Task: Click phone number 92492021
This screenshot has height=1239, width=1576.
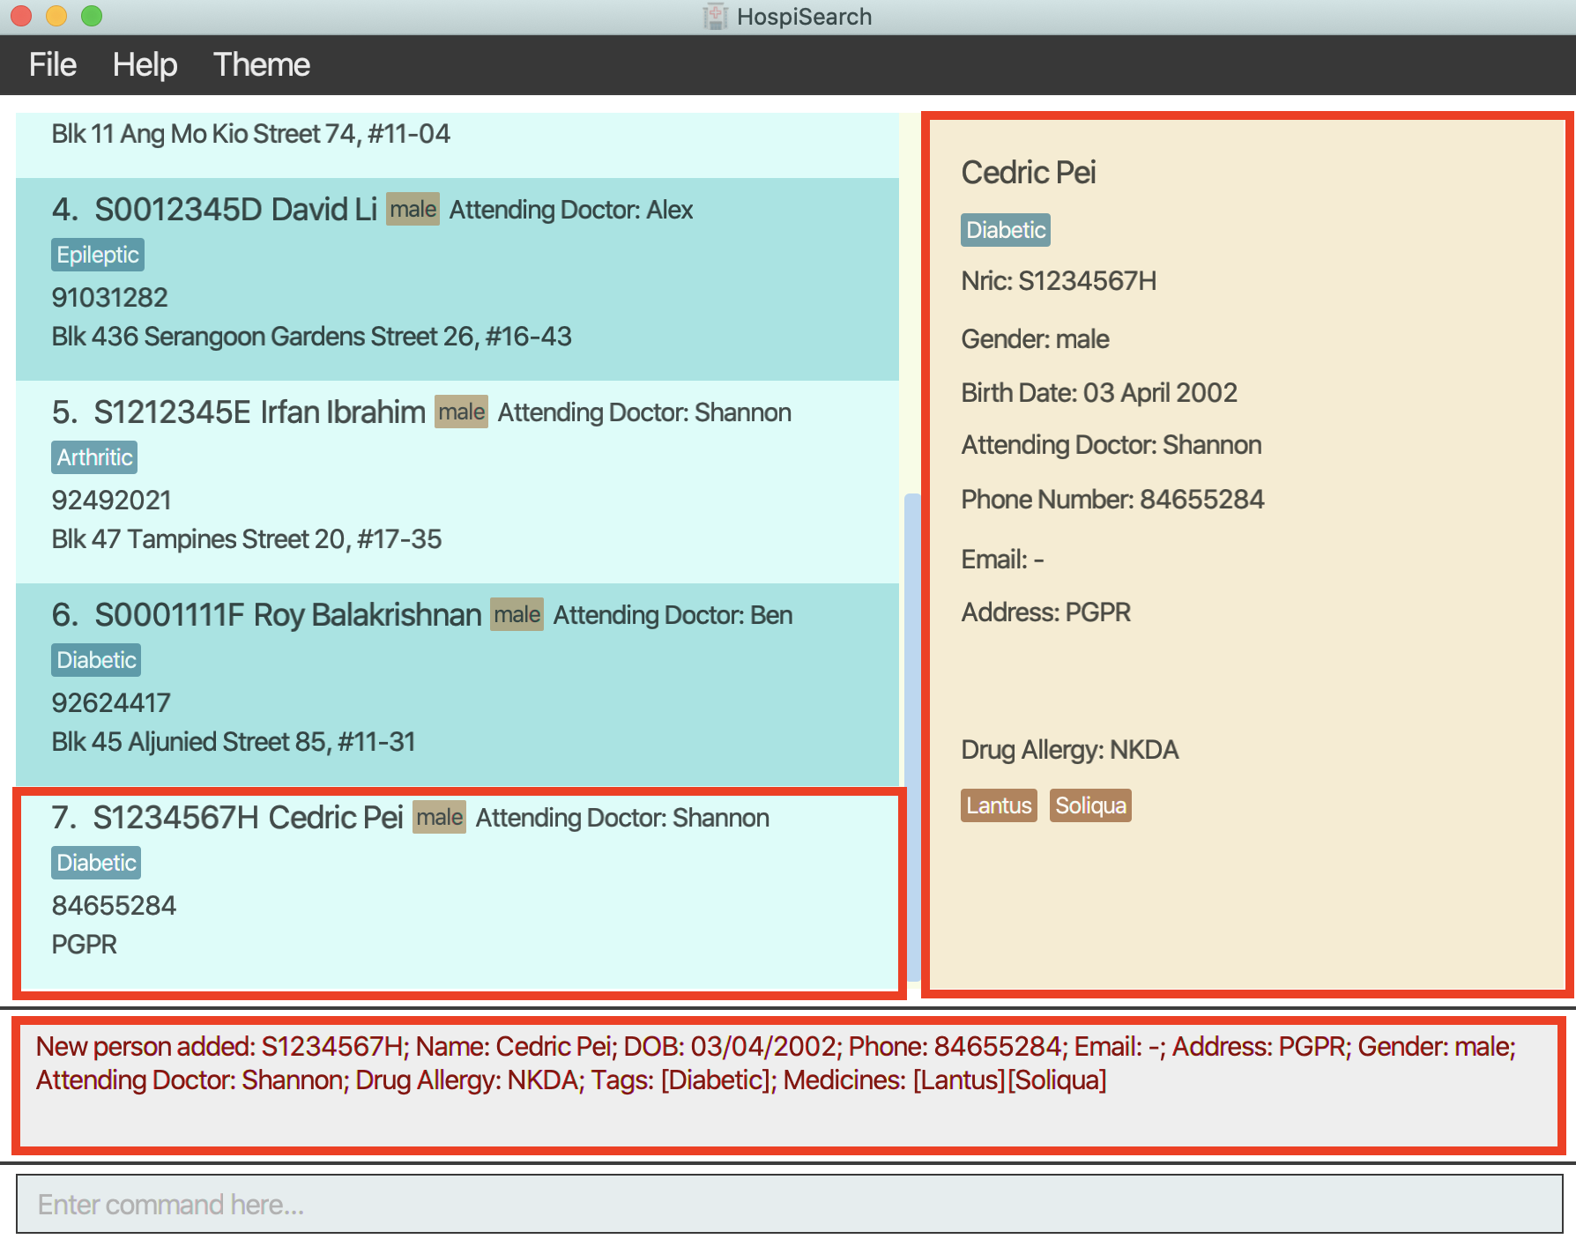Action: (x=111, y=501)
